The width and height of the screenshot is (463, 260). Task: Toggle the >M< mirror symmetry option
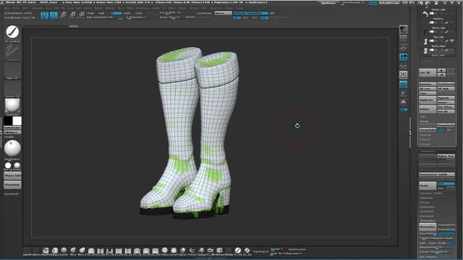(264, 17)
